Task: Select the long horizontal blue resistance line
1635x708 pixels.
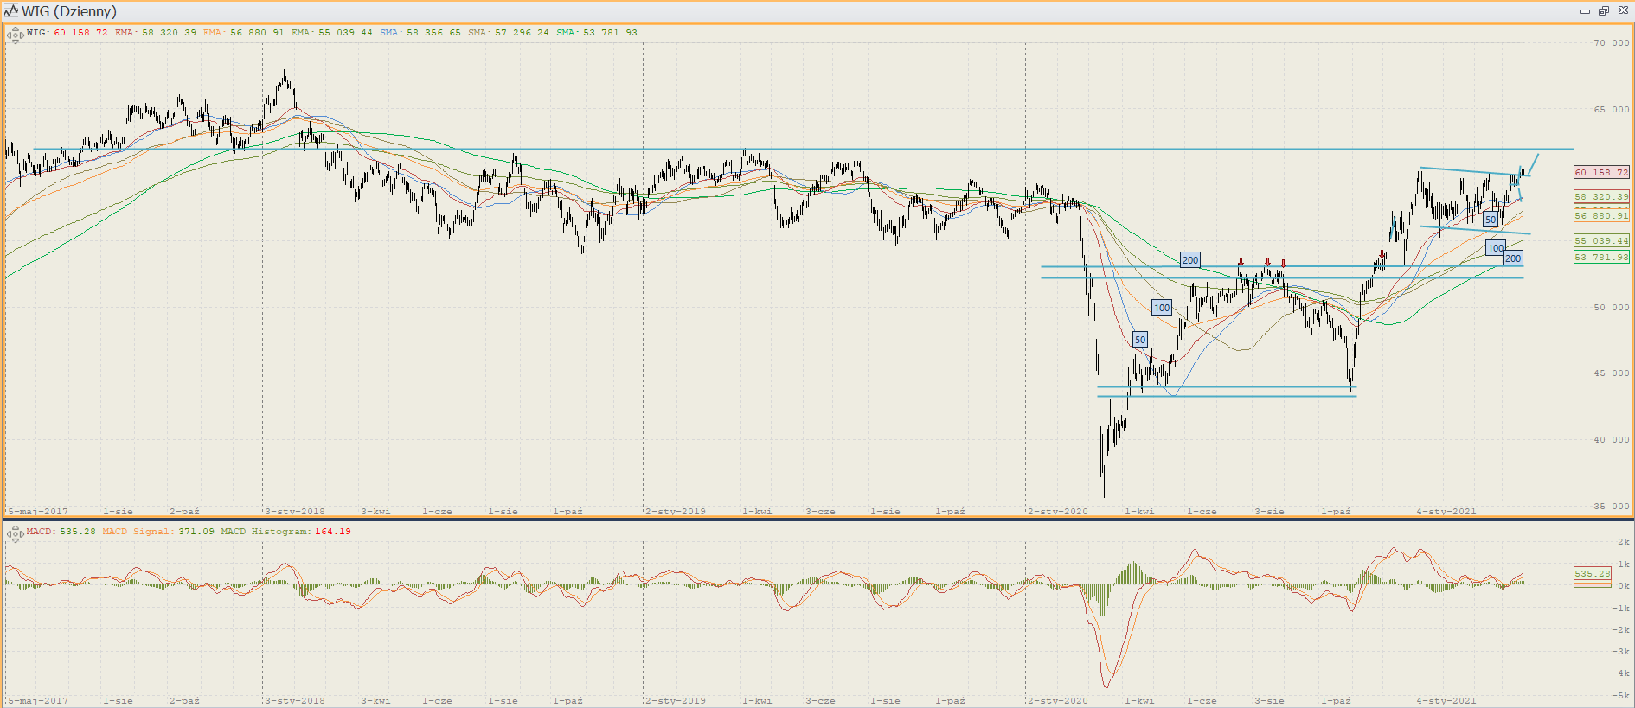Action: coord(779,150)
